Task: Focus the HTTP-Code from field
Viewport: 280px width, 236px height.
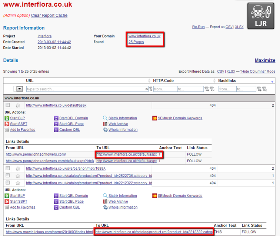Action: coord(165,89)
